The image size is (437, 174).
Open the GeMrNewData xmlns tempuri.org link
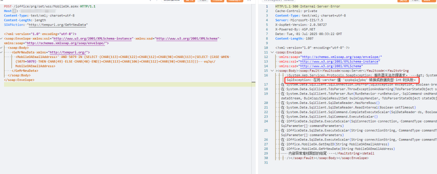click(68, 52)
